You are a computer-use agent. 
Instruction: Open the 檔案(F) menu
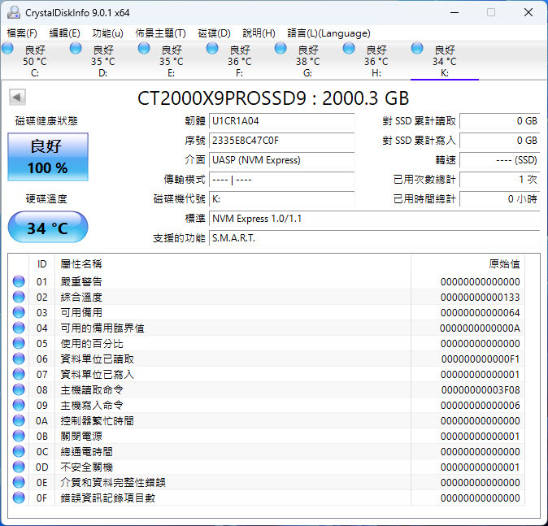(22, 33)
